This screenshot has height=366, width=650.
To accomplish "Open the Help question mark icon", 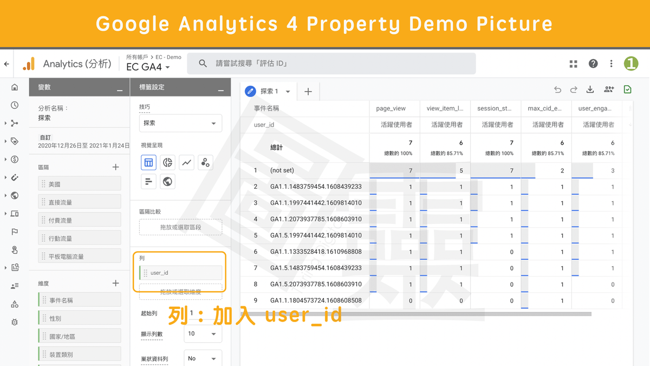I will pos(593,63).
